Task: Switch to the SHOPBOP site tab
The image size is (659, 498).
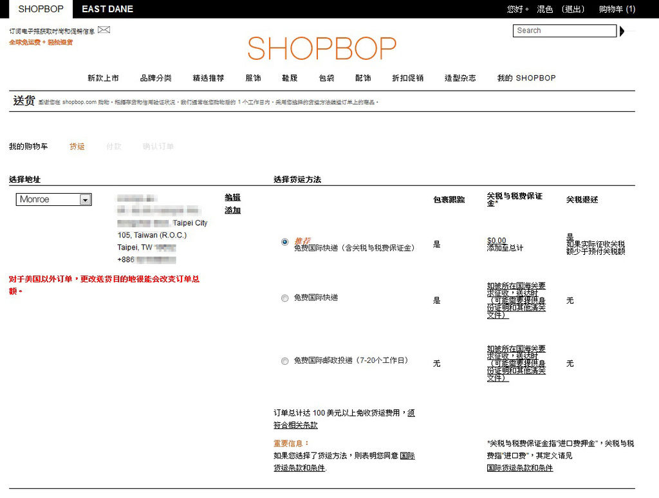Action: (41, 9)
